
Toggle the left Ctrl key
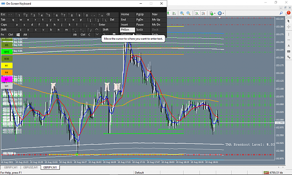11,35
